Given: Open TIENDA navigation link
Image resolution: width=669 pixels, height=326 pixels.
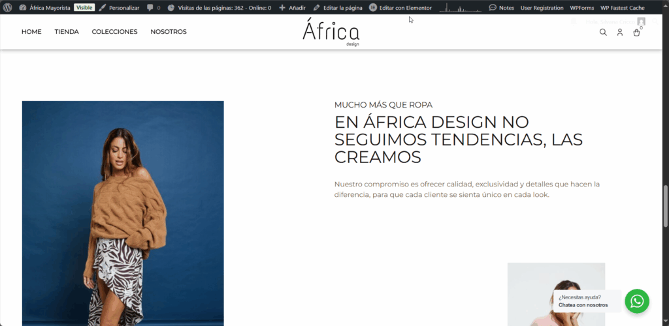Looking at the screenshot, I should click(x=67, y=32).
